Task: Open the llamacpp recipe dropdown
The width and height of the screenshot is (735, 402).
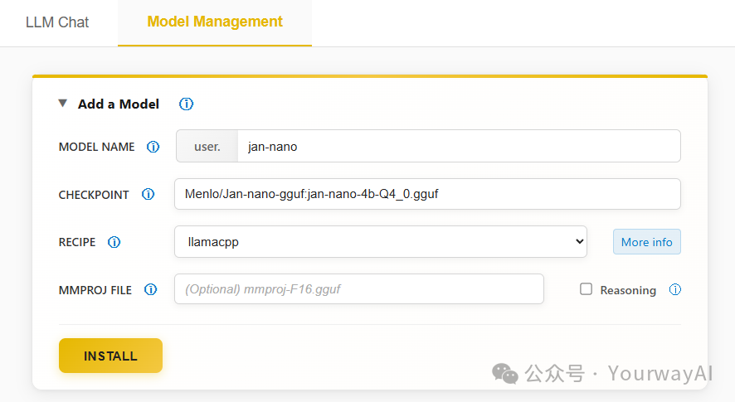Action: [381, 242]
